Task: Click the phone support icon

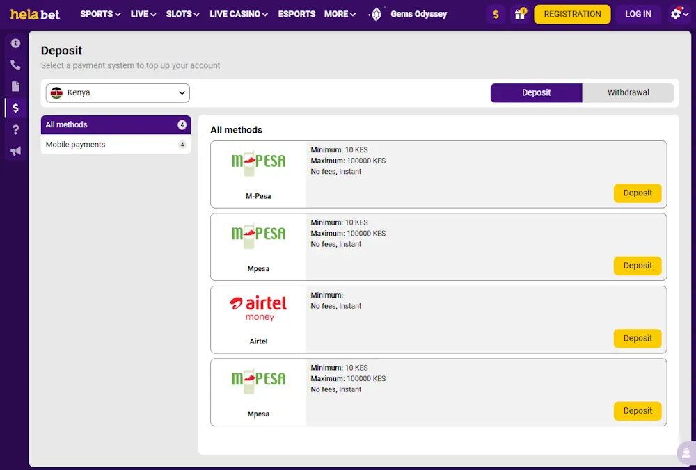Action: coord(15,65)
